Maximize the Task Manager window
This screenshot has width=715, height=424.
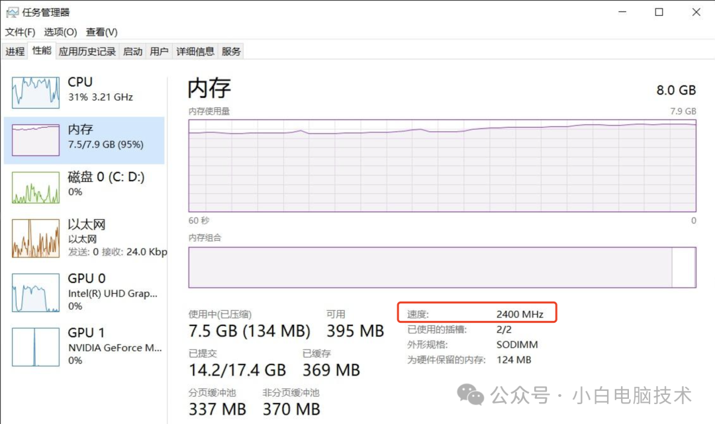[659, 12]
